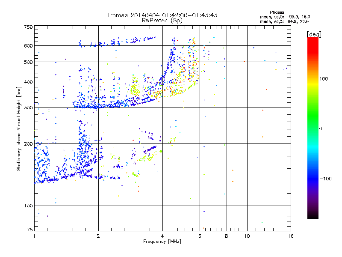Image resolution: width=342 pixels, height=257 pixels.
Task: Click the x-axis tick label '6'
Action: pos(200,236)
